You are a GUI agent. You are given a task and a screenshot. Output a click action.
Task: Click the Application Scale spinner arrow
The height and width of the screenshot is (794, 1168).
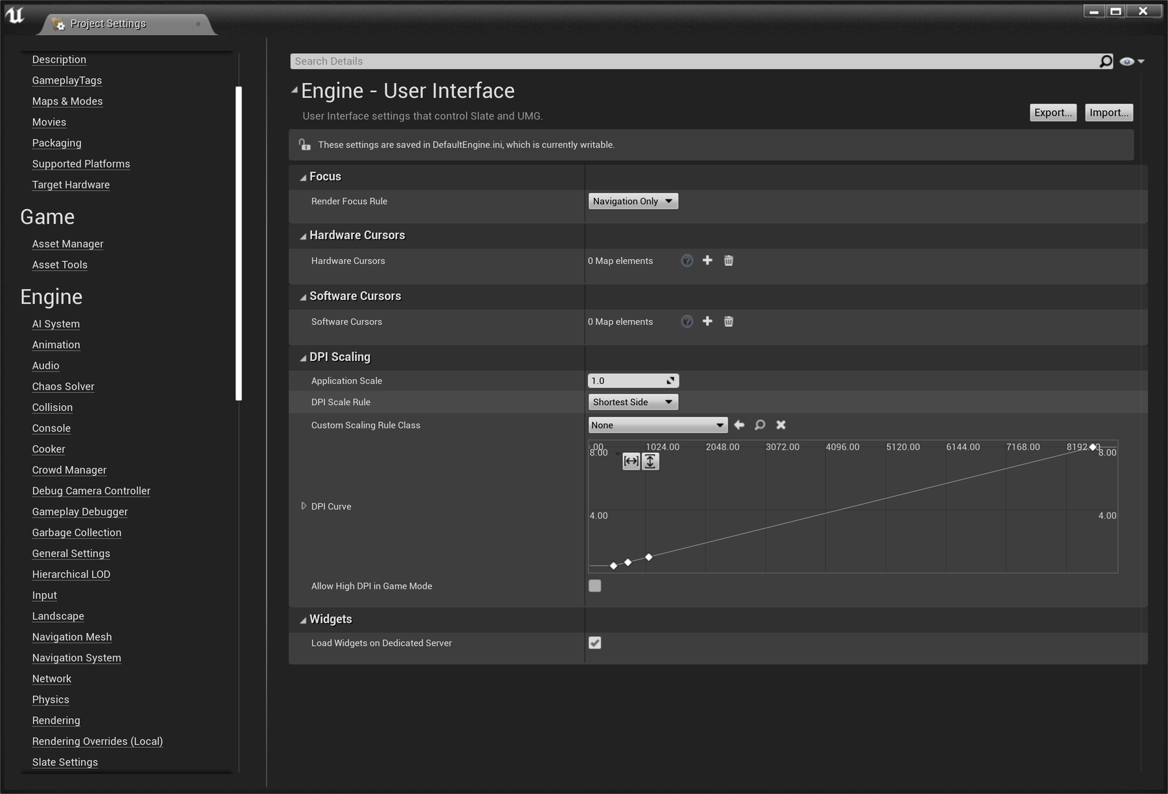coord(671,380)
